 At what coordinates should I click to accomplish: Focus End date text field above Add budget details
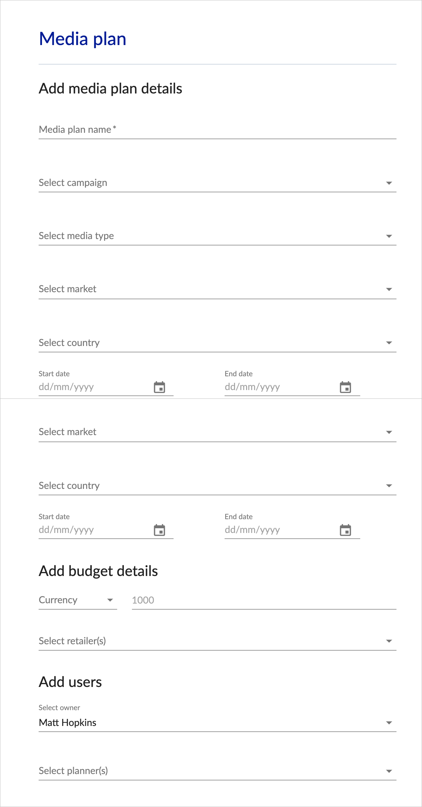(x=281, y=530)
